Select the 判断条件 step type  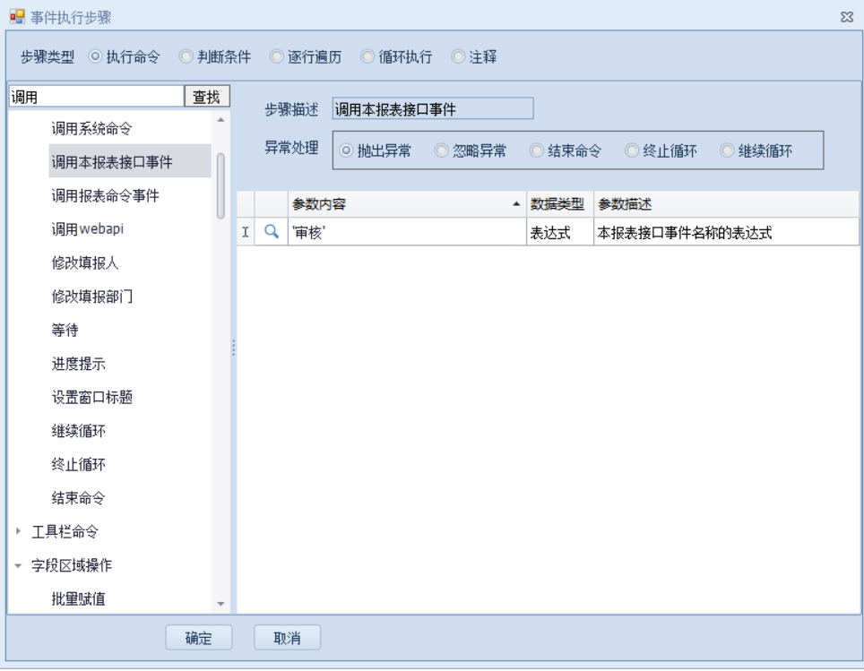tap(186, 56)
